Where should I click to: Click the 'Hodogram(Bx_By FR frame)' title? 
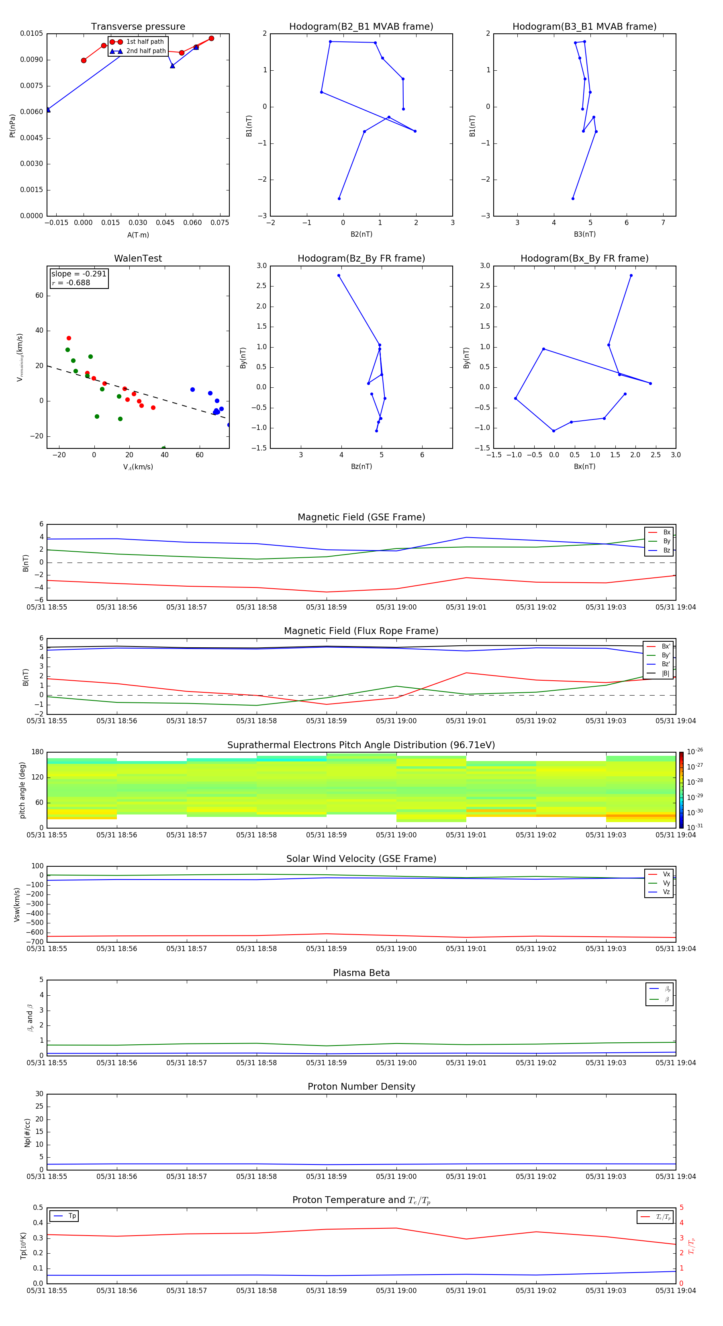(x=584, y=258)
